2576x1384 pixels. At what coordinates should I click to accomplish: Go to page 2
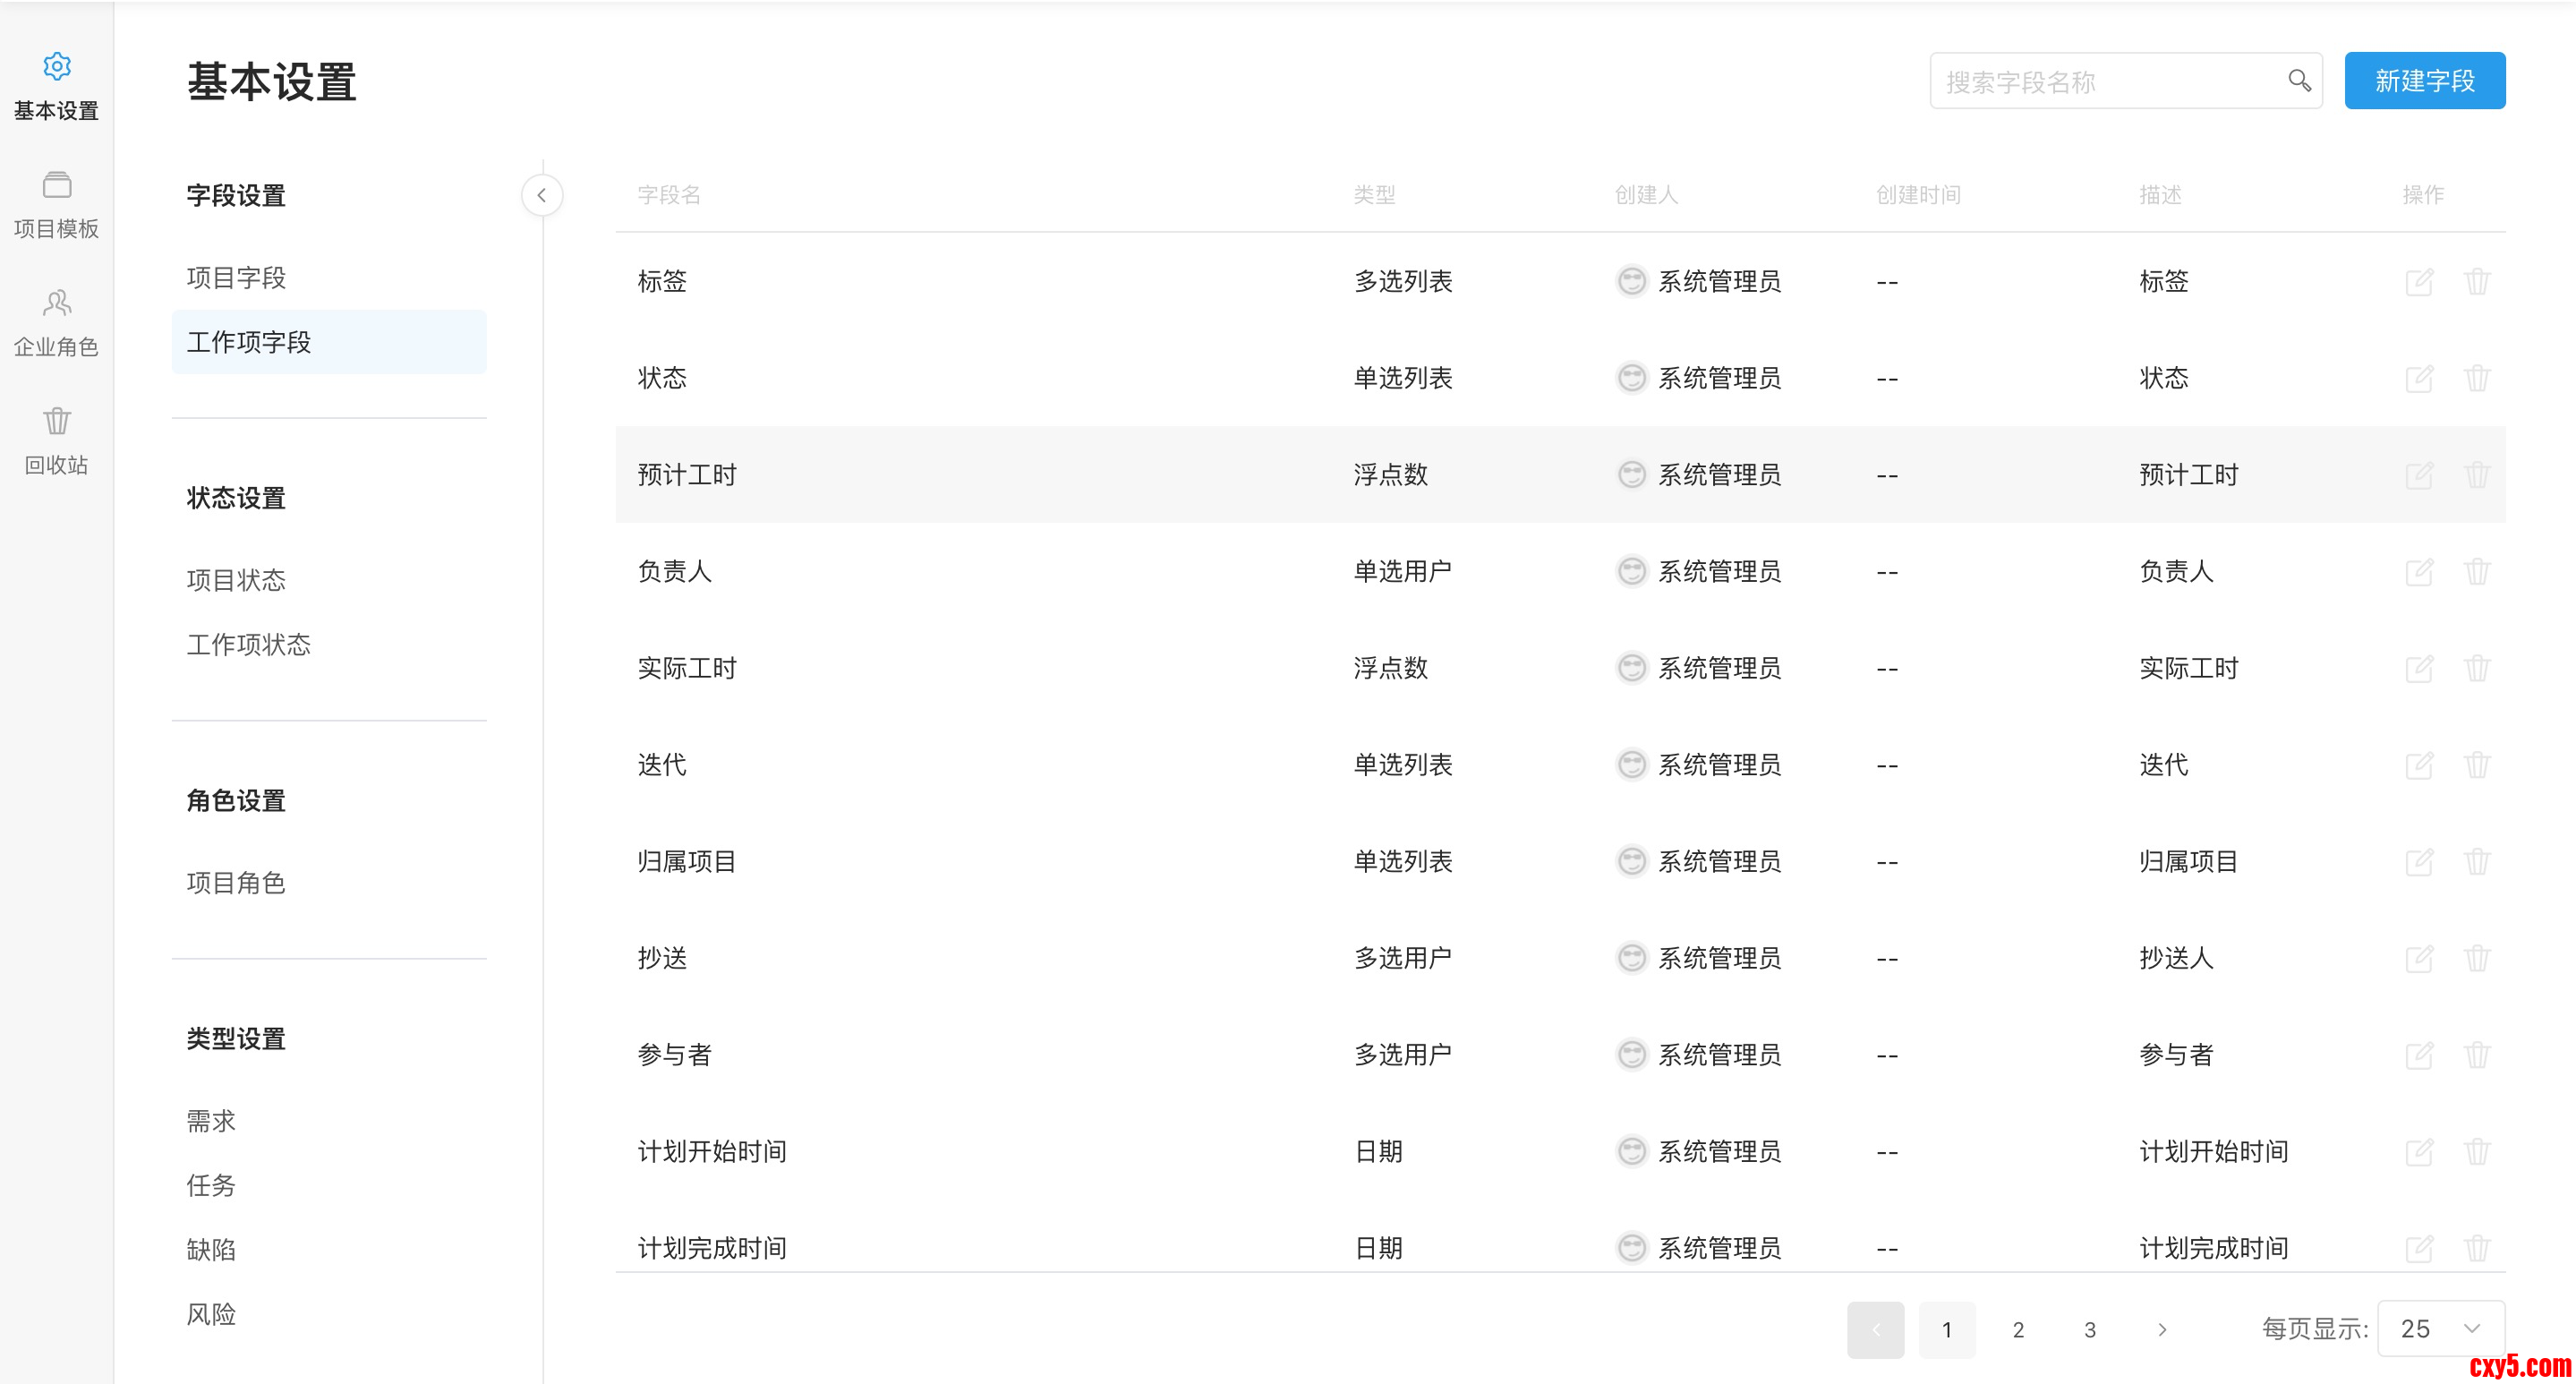2018,1329
